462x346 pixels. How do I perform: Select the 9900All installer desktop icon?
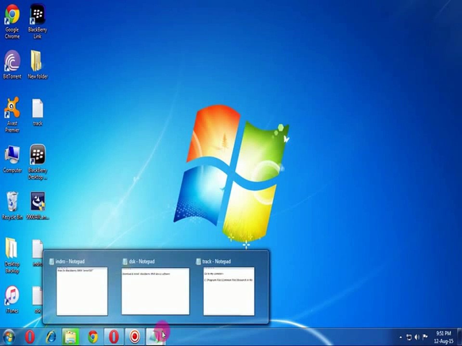tap(38, 206)
